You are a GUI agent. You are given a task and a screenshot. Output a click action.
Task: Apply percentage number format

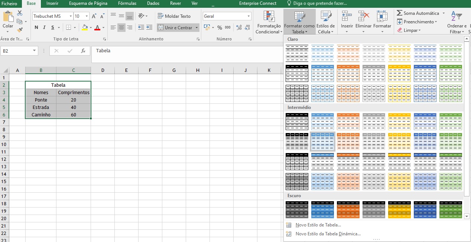pos(219,27)
